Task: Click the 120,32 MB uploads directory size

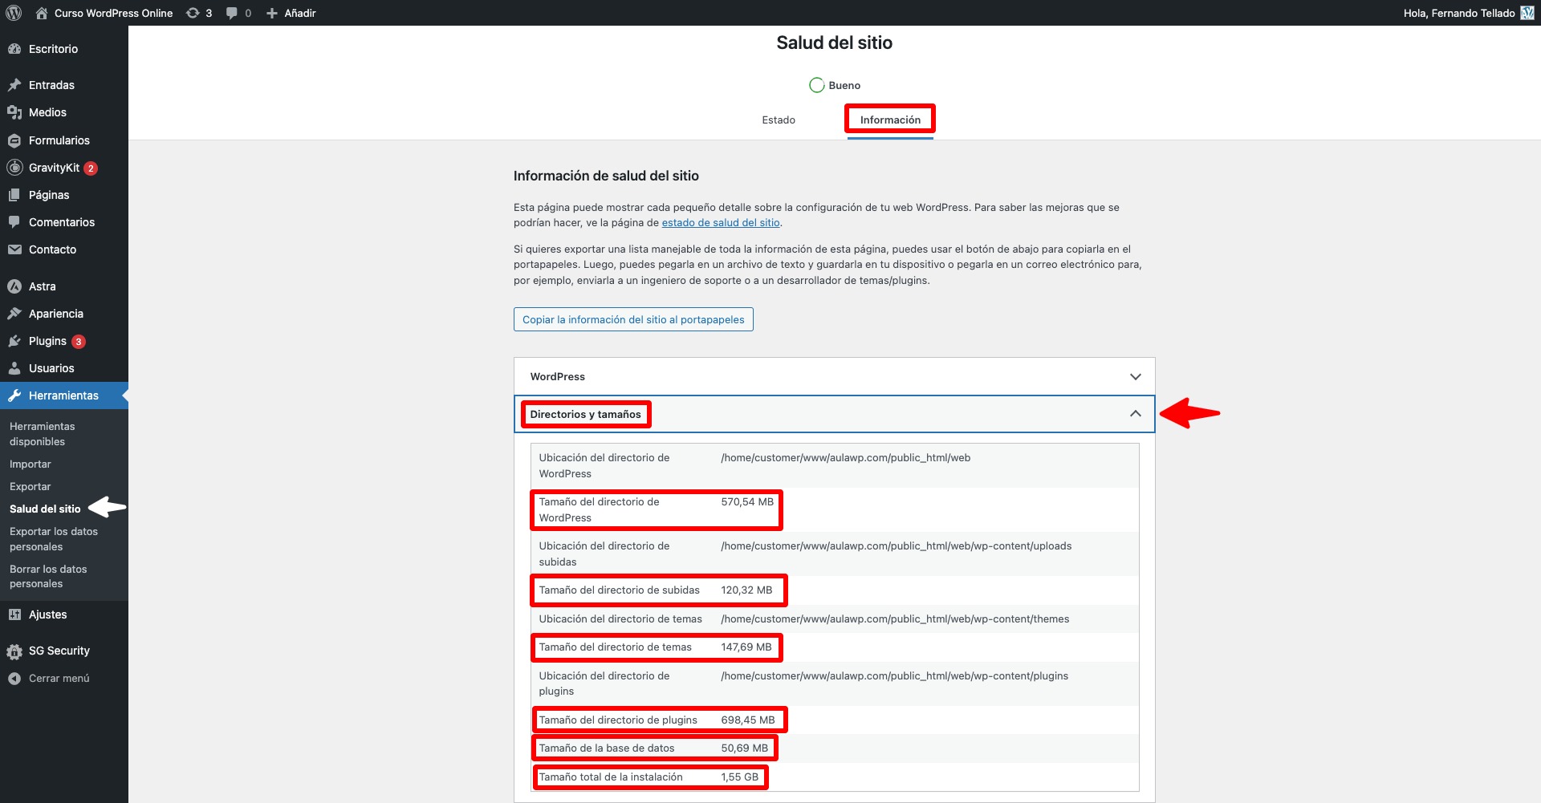Action: pos(746,590)
